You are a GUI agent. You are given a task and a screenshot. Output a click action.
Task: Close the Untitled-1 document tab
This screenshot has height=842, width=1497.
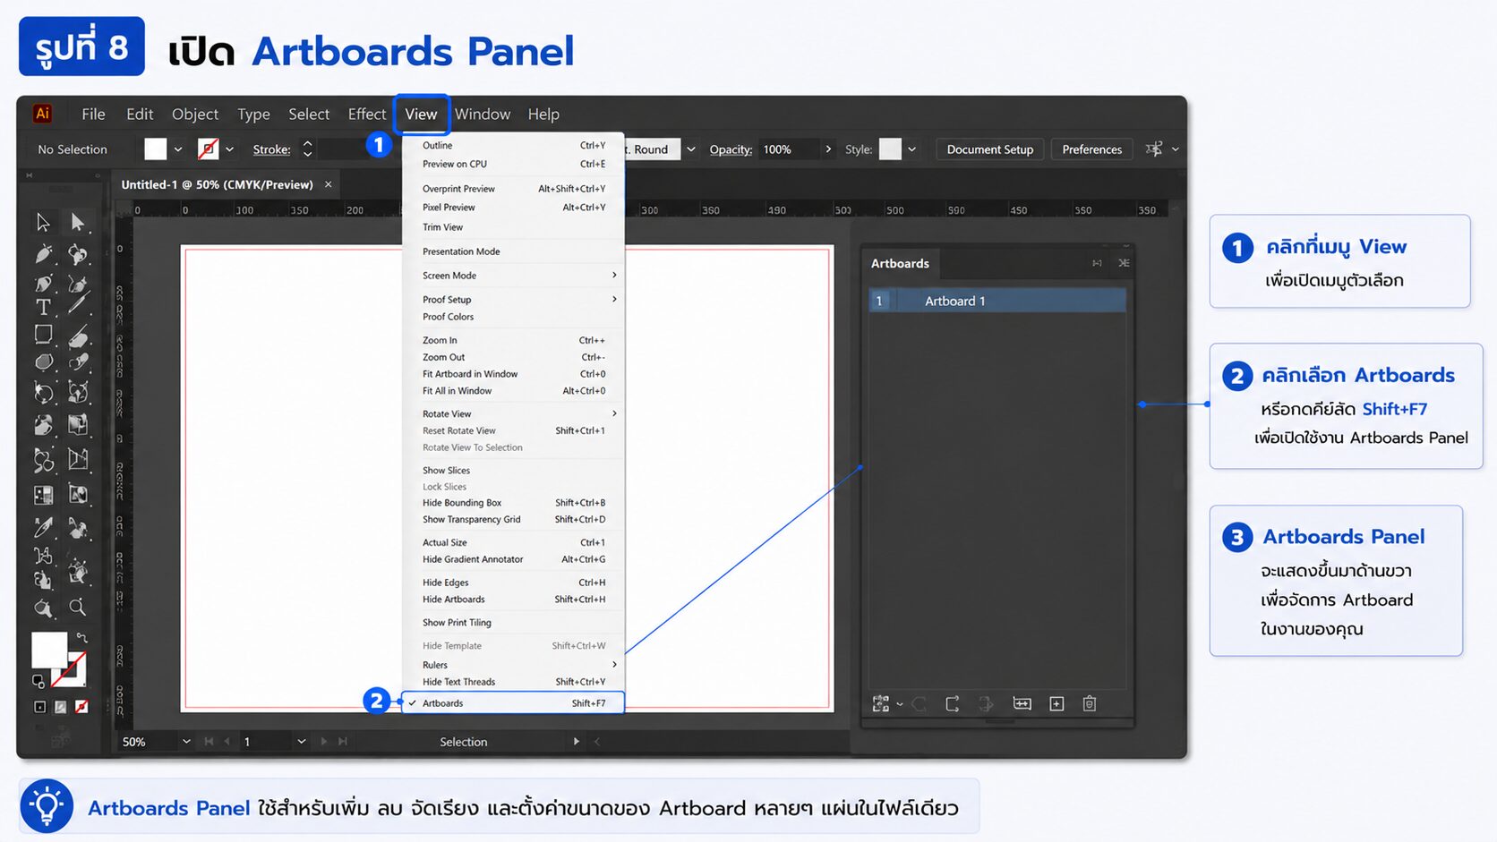click(329, 184)
